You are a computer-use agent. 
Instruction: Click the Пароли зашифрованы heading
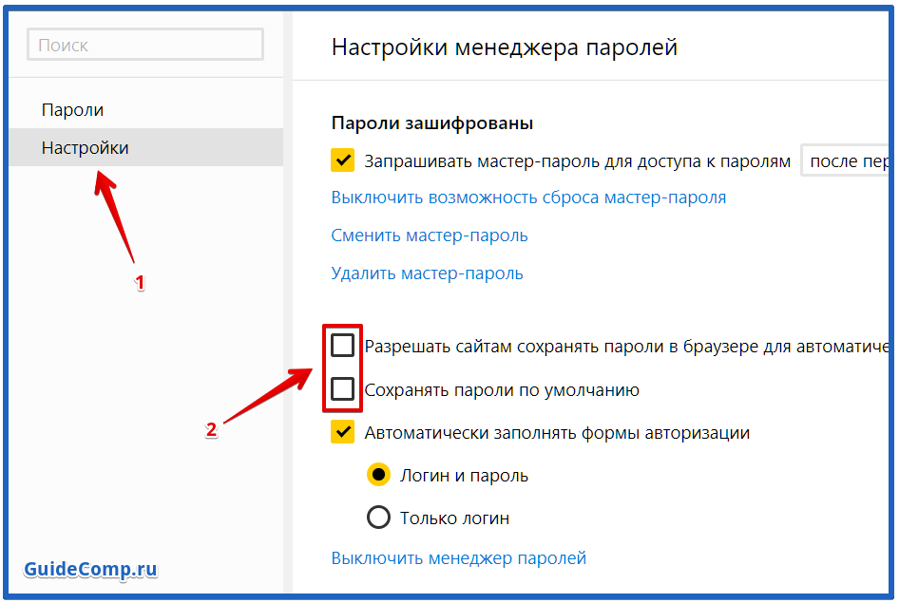(432, 123)
